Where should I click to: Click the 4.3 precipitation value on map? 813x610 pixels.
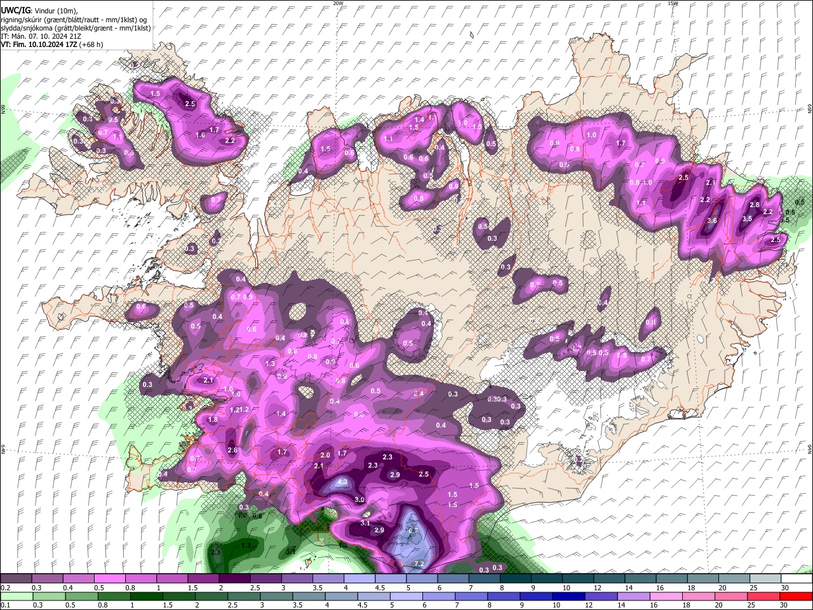click(342, 482)
